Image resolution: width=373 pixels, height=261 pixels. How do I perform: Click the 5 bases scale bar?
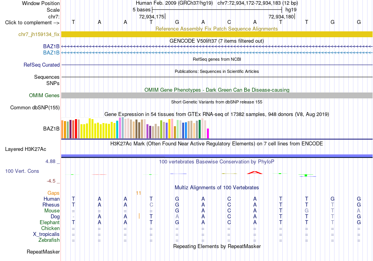point(217,10)
